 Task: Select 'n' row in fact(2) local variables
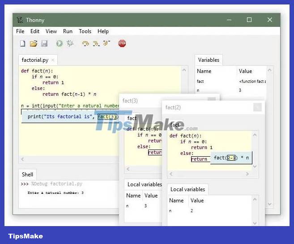coord(209,211)
